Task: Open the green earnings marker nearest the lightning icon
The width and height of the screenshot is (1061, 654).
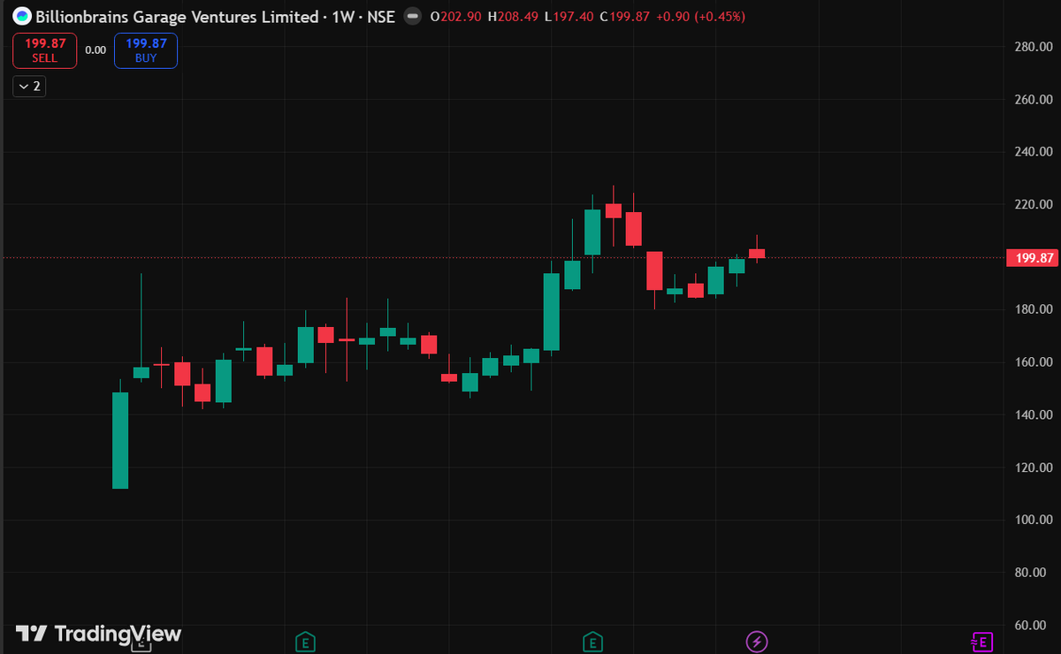Action: [x=592, y=641]
